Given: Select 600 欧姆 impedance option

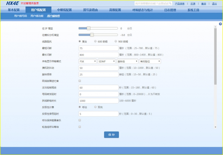Looking at the screenshot, I should click(x=95, y=41).
